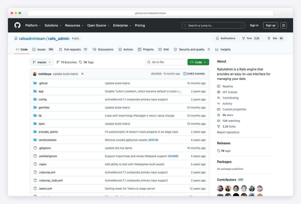This screenshot has height=204, width=301.
Task: Expand the Resources menu
Action: [74, 25]
